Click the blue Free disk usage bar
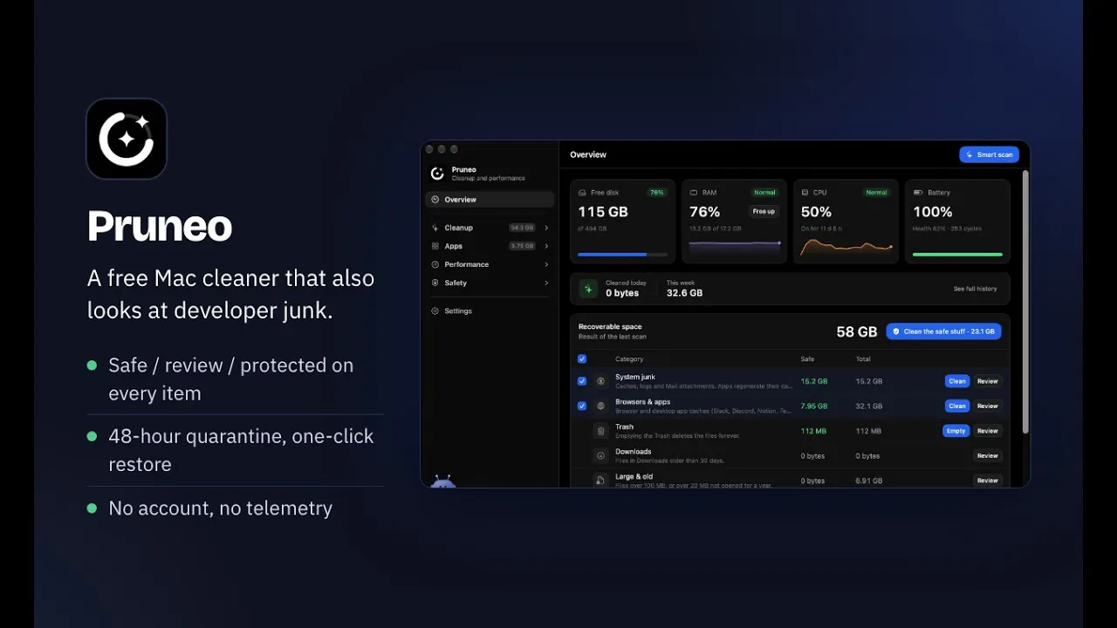The height and width of the screenshot is (628, 1117). pyautogui.click(x=622, y=255)
